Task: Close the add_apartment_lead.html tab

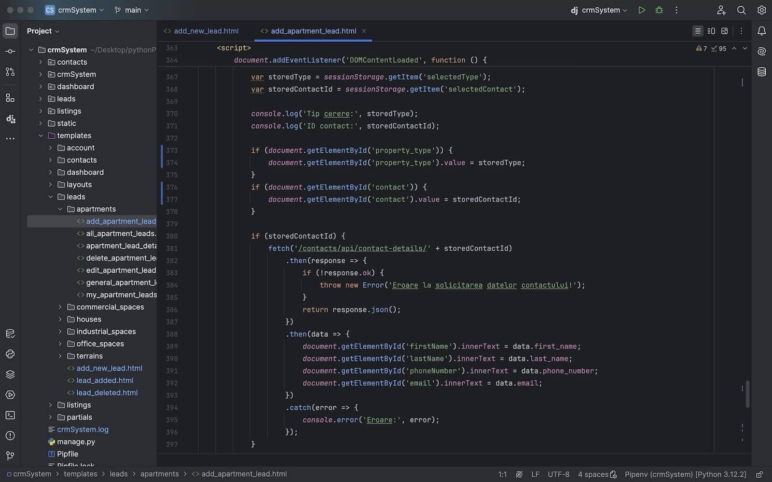Action: point(364,31)
